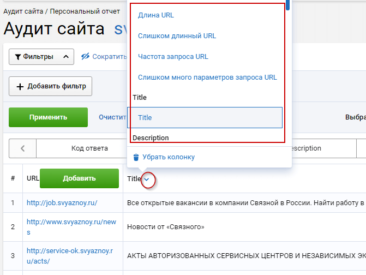Click Убрать колонку to remove column
366x275 pixels.
(x=169, y=157)
